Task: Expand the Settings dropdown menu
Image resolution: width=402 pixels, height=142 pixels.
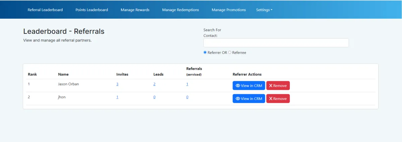Action: 264,10
